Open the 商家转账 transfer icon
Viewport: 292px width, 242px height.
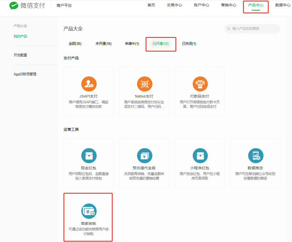[89, 211]
